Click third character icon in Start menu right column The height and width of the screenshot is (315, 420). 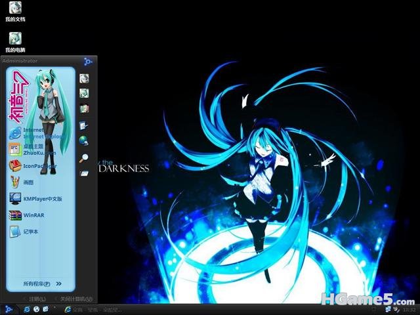(84, 108)
